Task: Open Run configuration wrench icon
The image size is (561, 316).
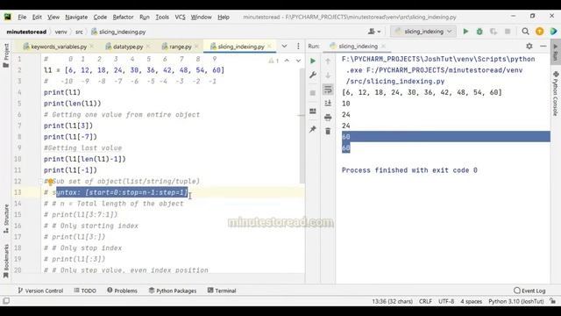Action: pyautogui.click(x=313, y=75)
